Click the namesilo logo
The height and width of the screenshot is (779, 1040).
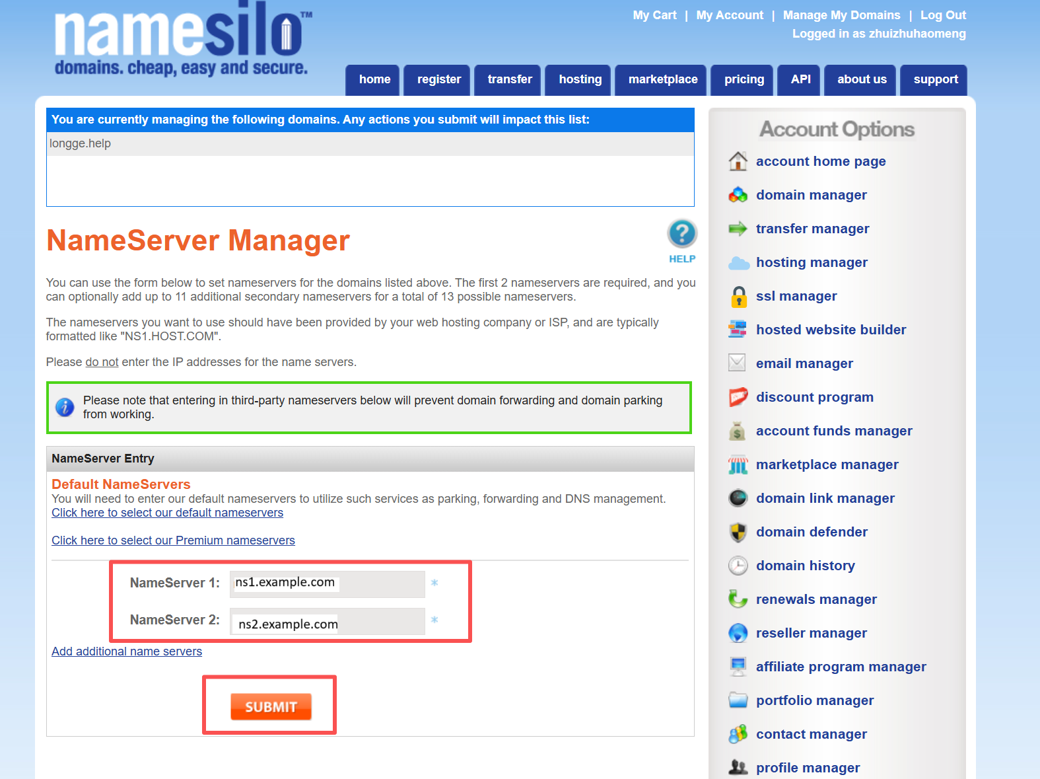(x=182, y=40)
